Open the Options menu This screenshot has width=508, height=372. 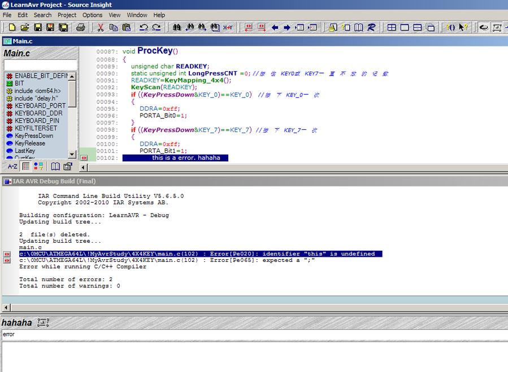[x=92, y=15]
